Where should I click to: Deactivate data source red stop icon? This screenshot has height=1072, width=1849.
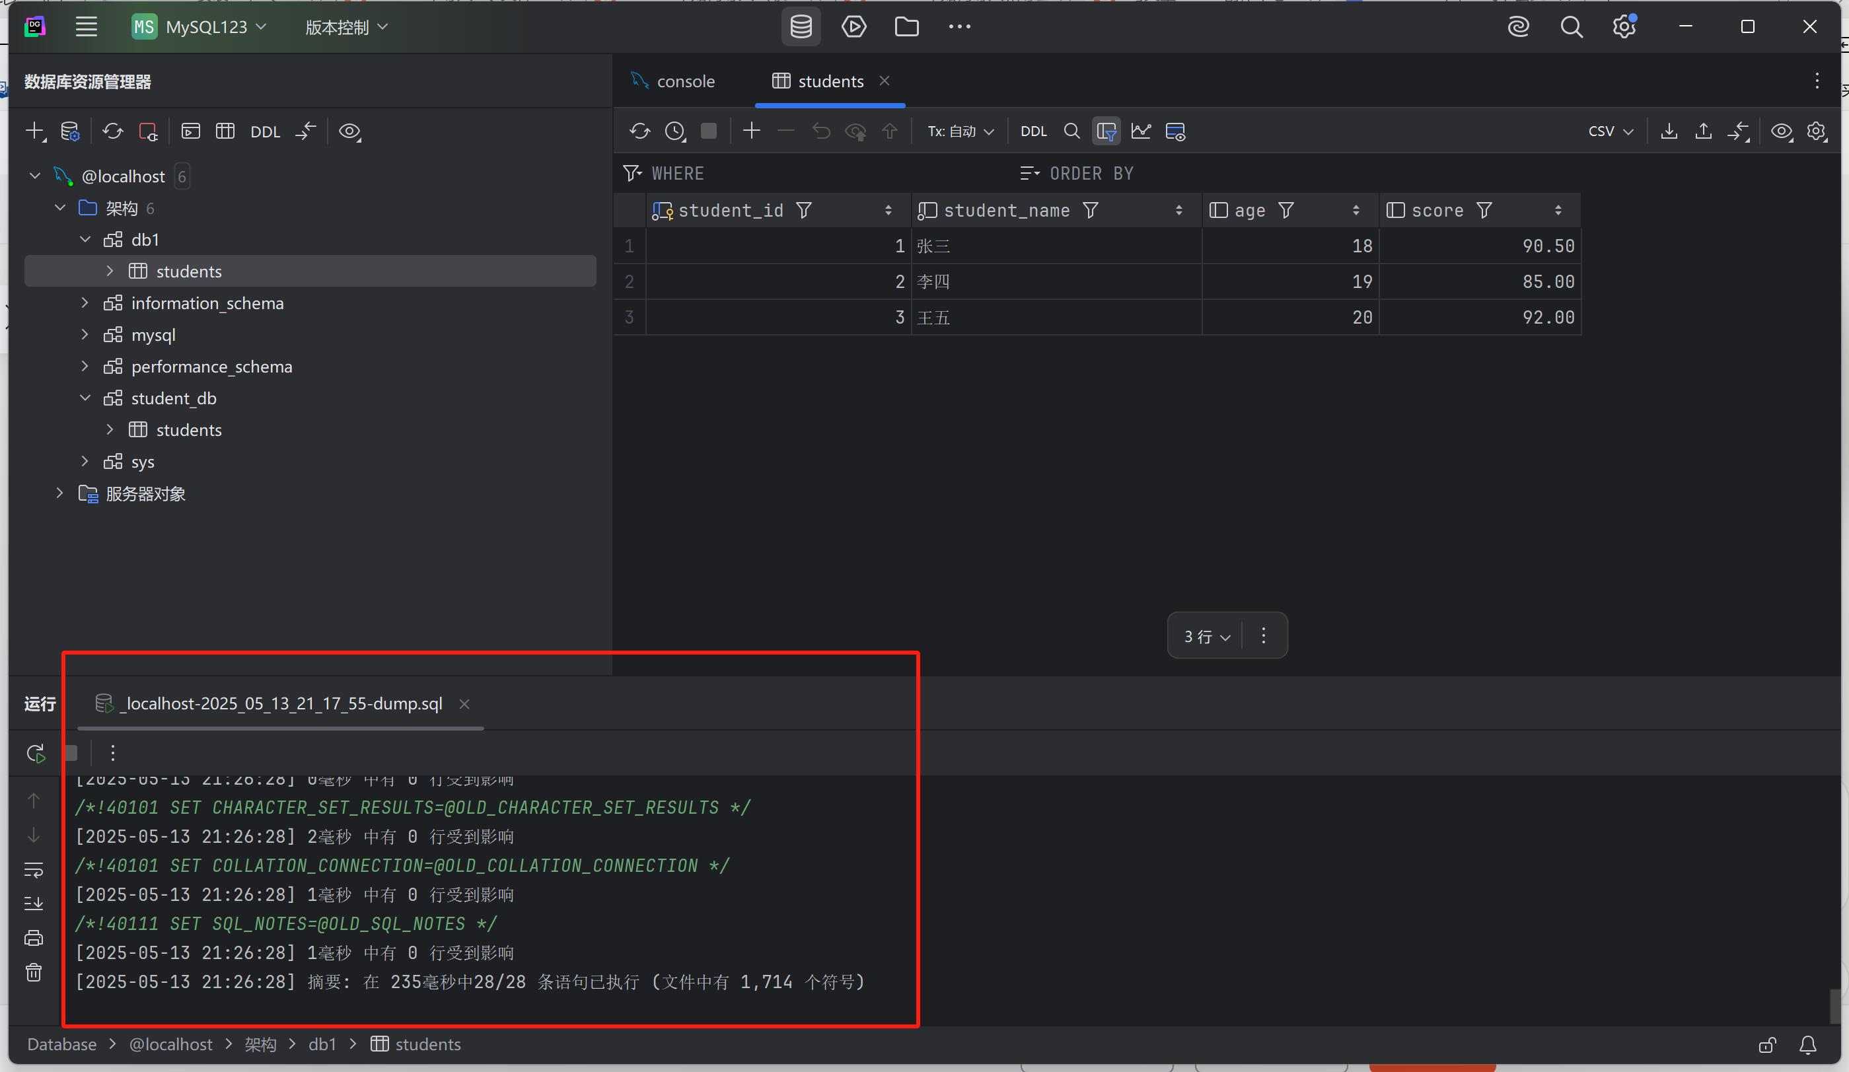pos(148,131)
